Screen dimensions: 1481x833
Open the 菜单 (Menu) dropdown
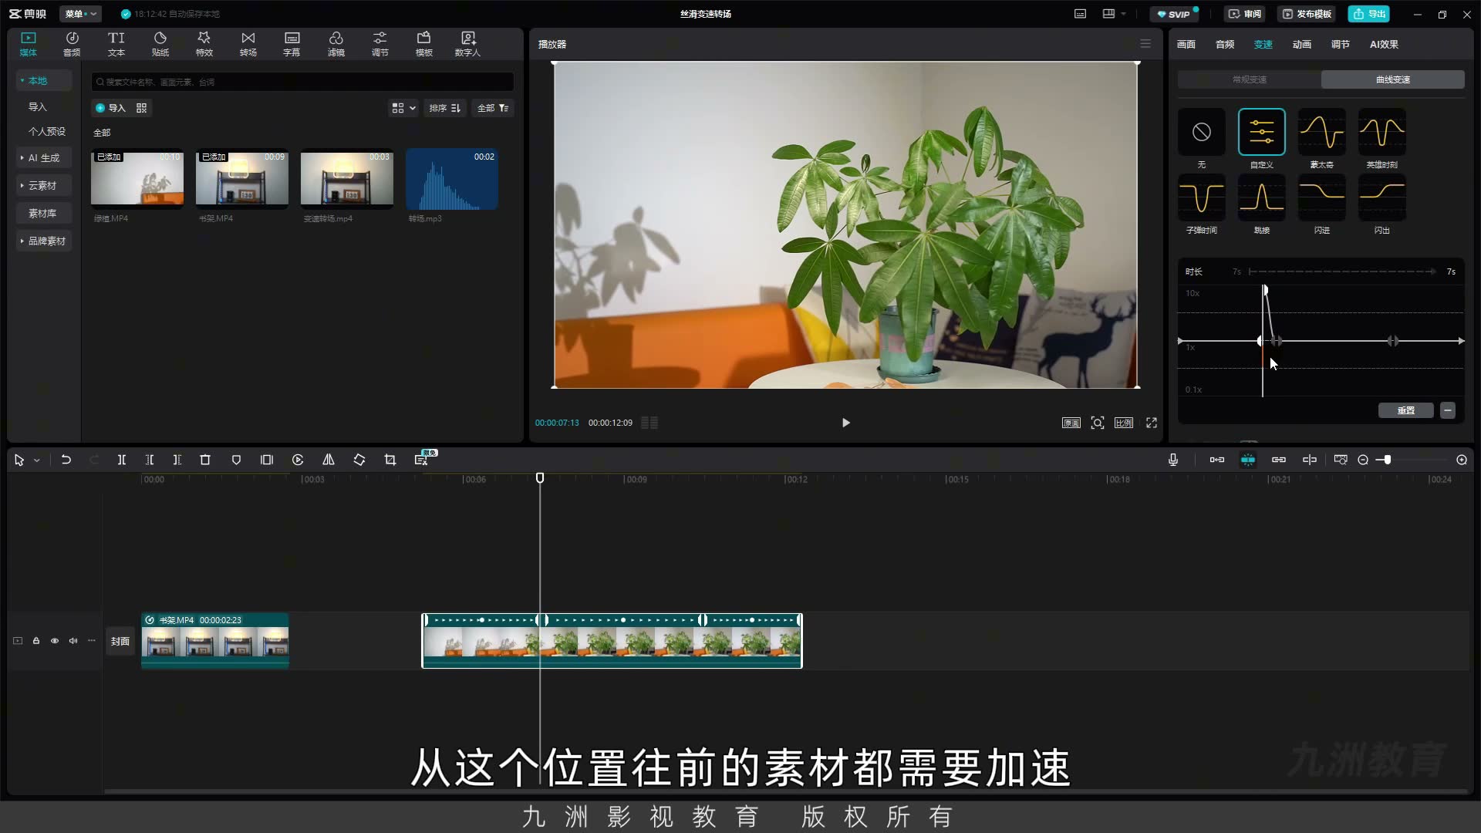[x=80, y=14]
